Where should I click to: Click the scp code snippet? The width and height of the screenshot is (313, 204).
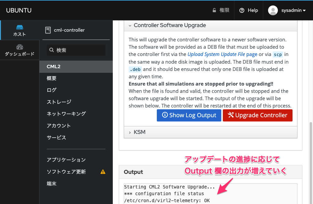(x=278, y=55)
